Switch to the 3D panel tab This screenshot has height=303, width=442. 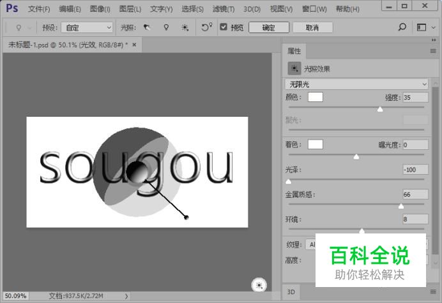(291, 292)
